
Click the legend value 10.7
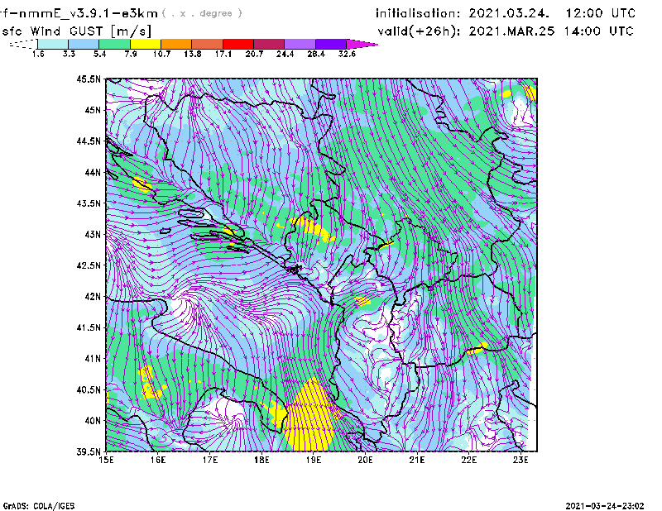point(161,54)
